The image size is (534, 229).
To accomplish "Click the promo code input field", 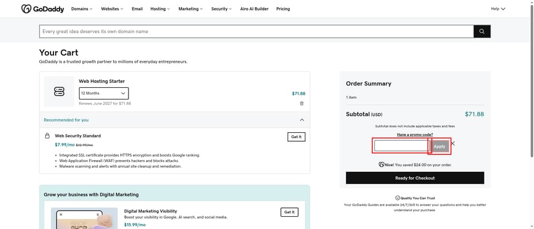I will click(x=402, y=146).
